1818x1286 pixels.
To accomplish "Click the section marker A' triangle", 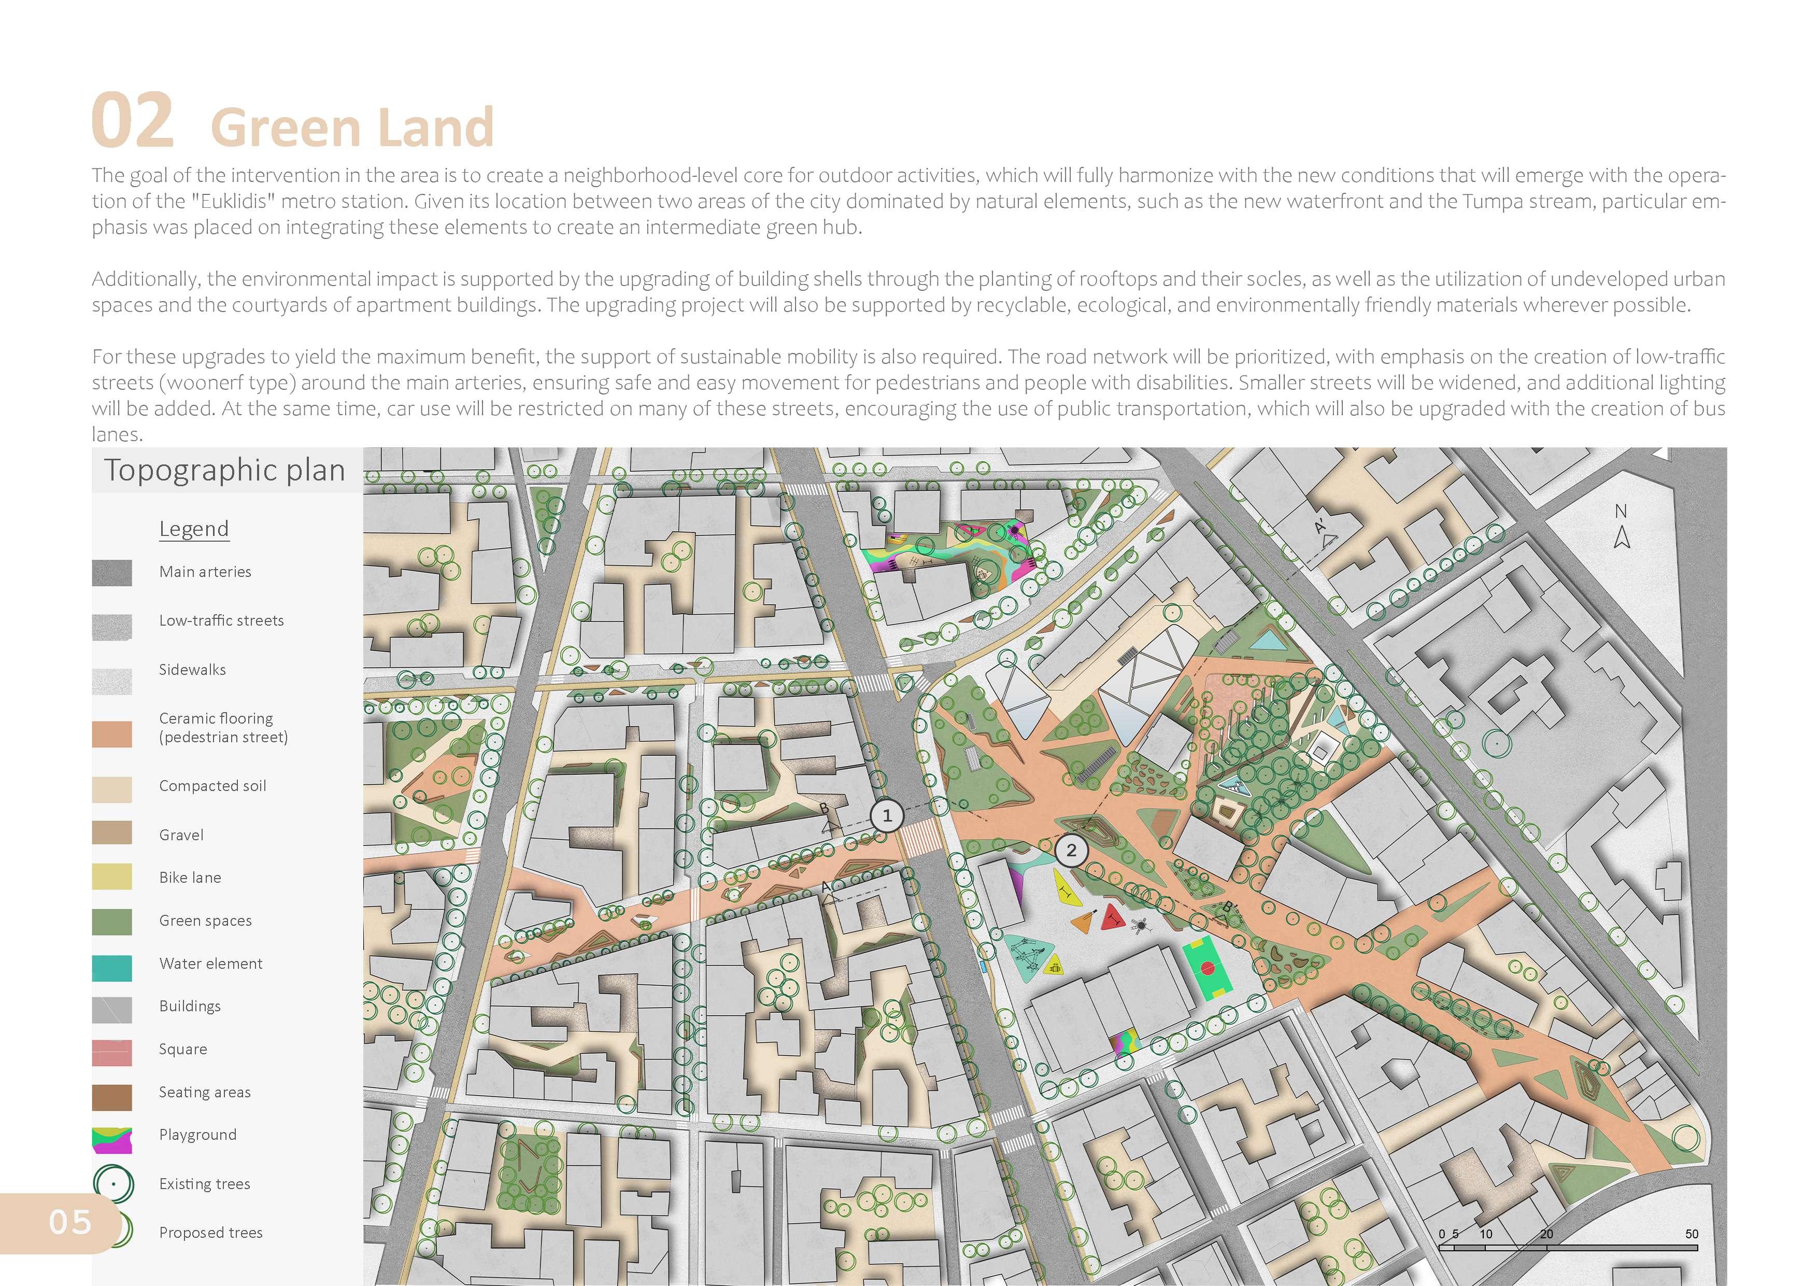I will coord(1328,540).
